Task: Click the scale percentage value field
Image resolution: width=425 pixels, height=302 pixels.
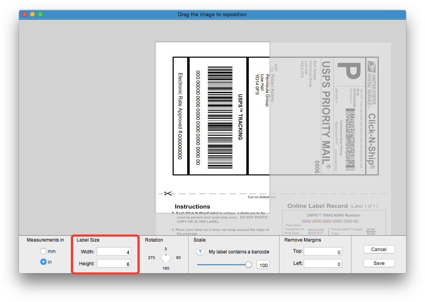Action: point(263,265)
